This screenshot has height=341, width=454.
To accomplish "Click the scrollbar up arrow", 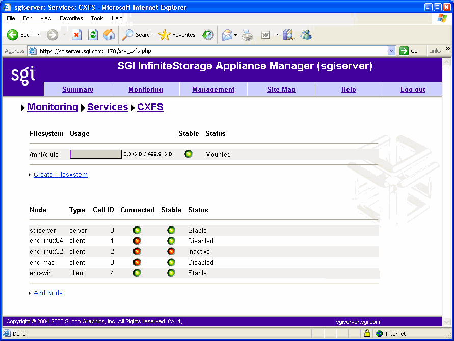I will click(x=447, y=62).
